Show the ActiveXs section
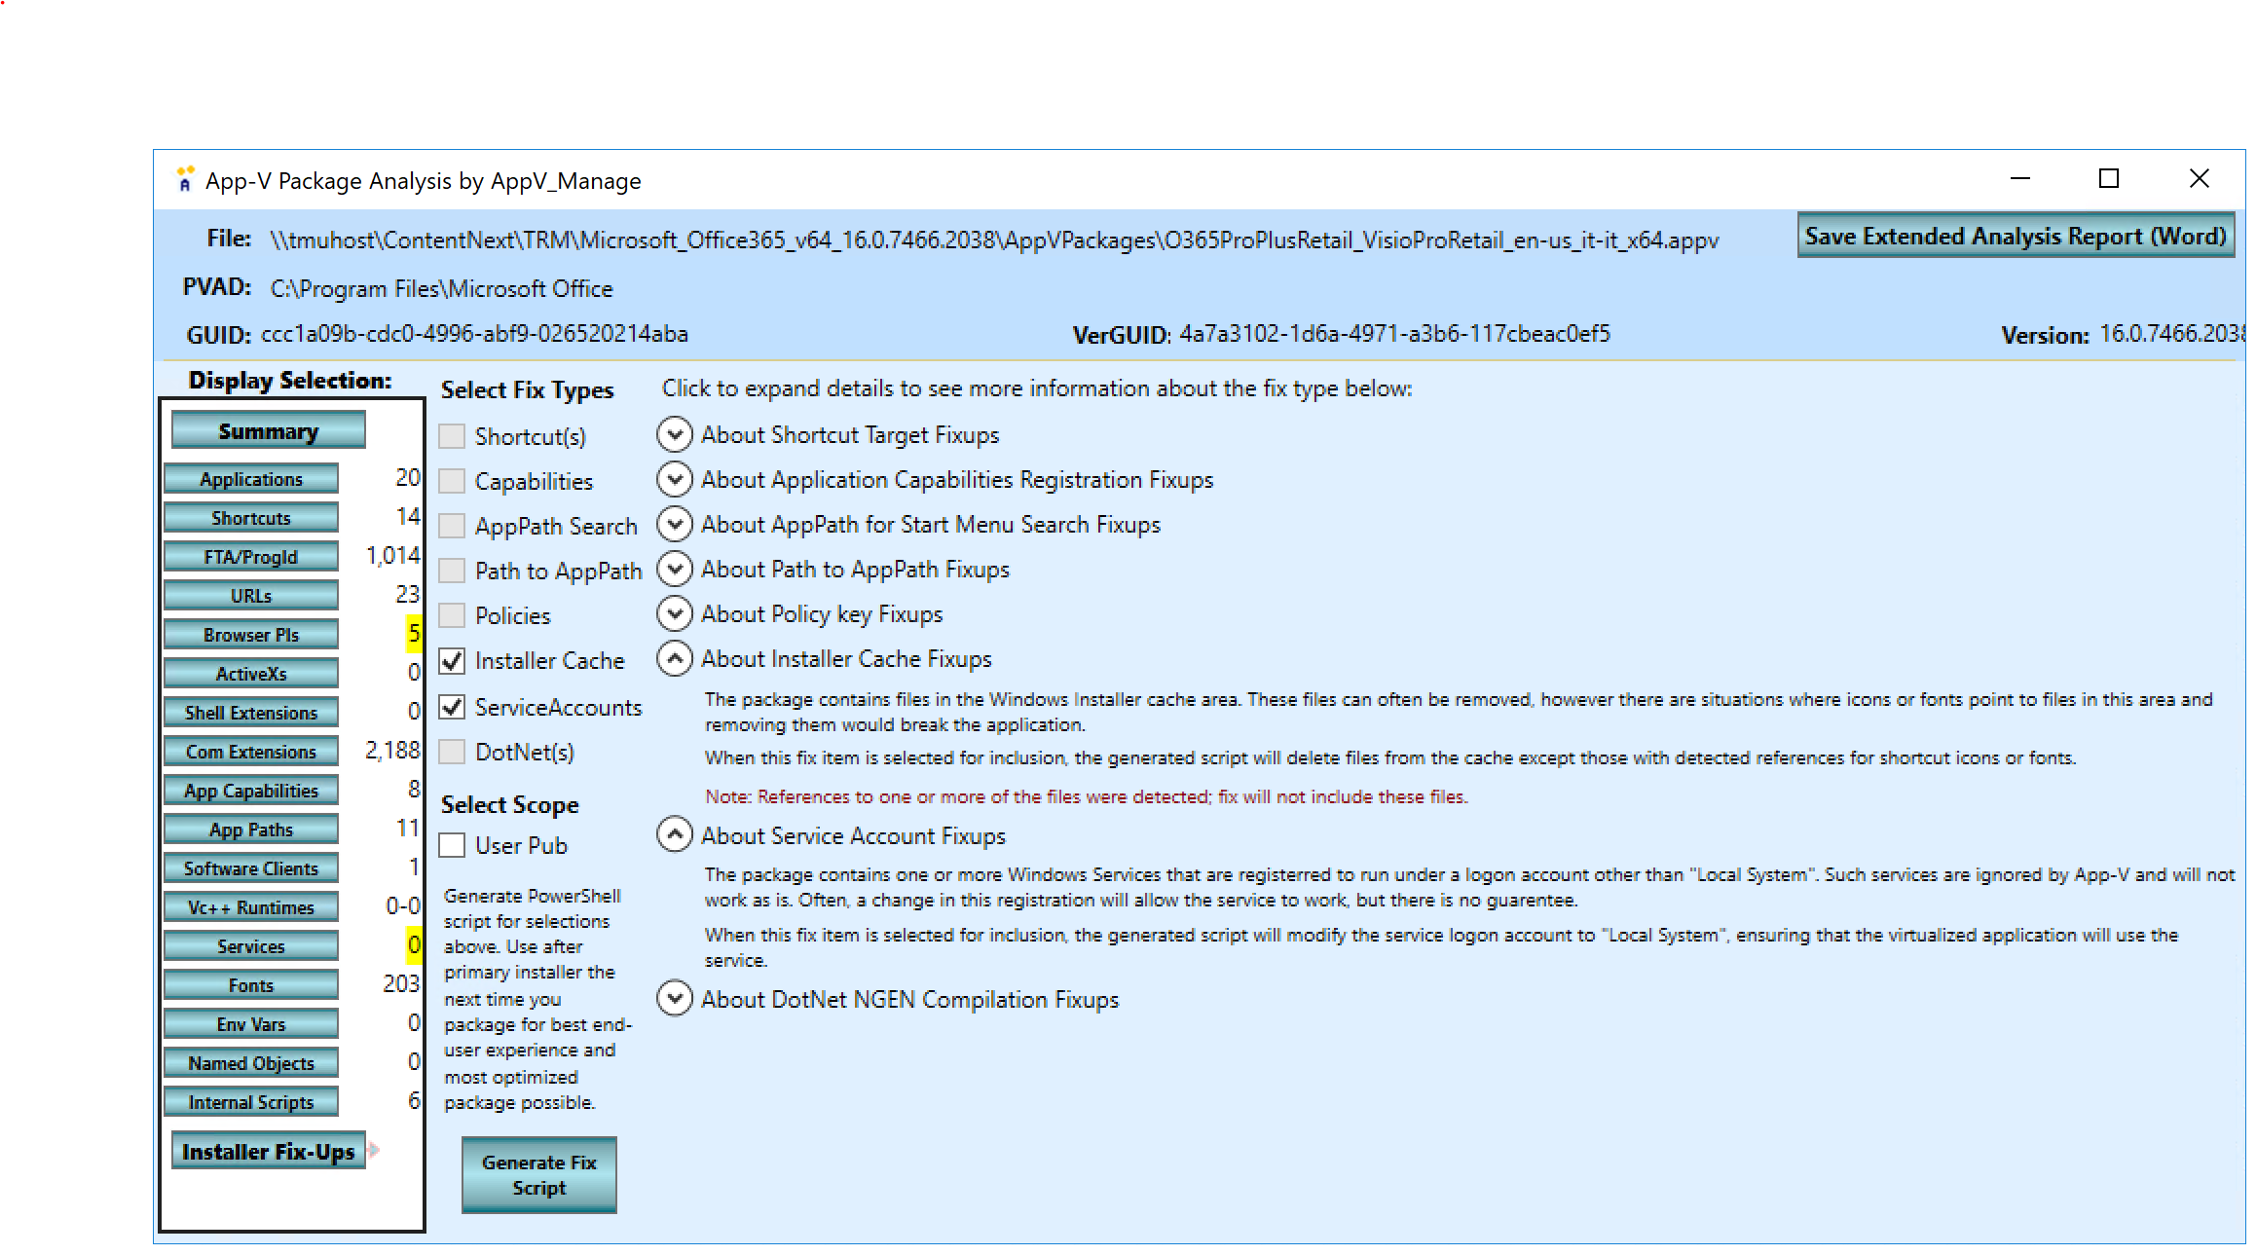The width and height of the screenshot is (2257, 1255). tap(251, 673)
